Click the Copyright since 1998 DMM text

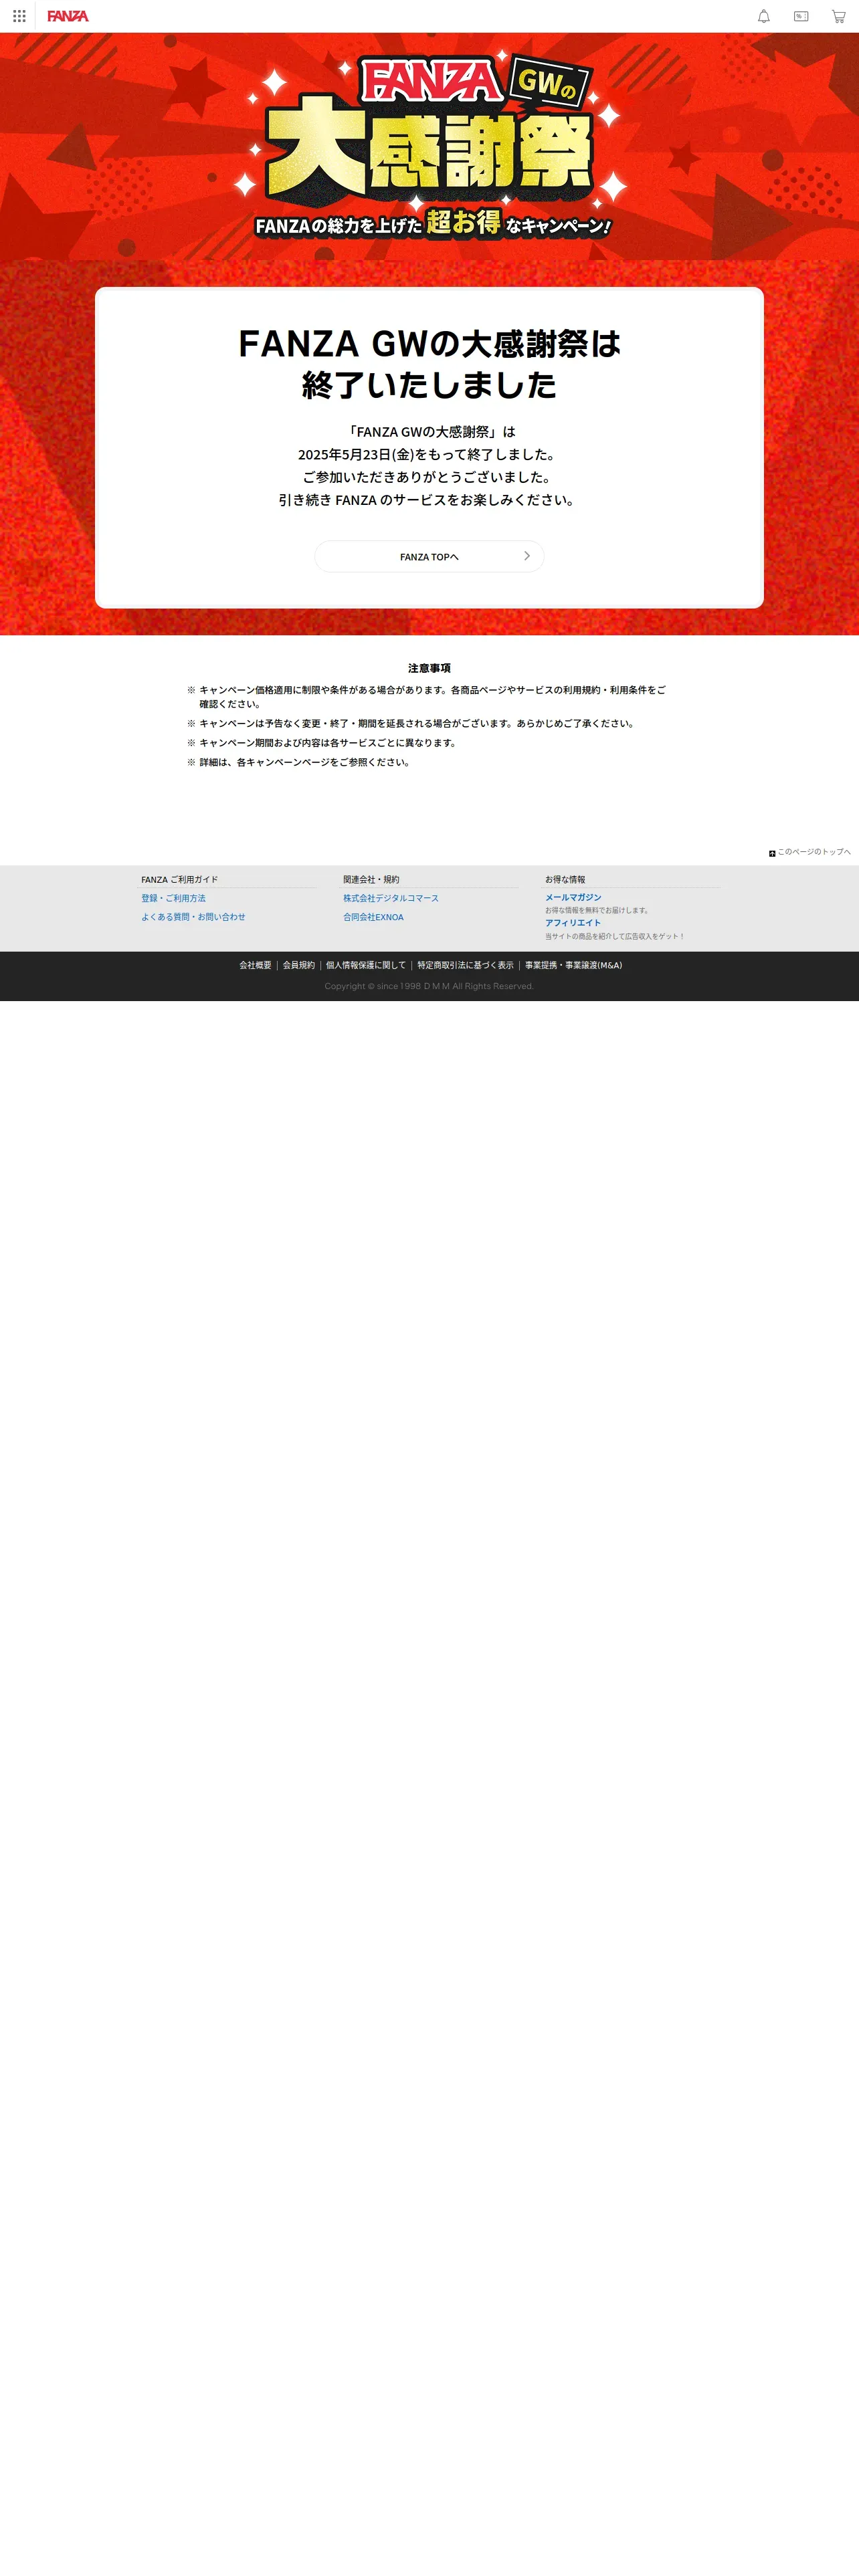click(x=429, y=986)
